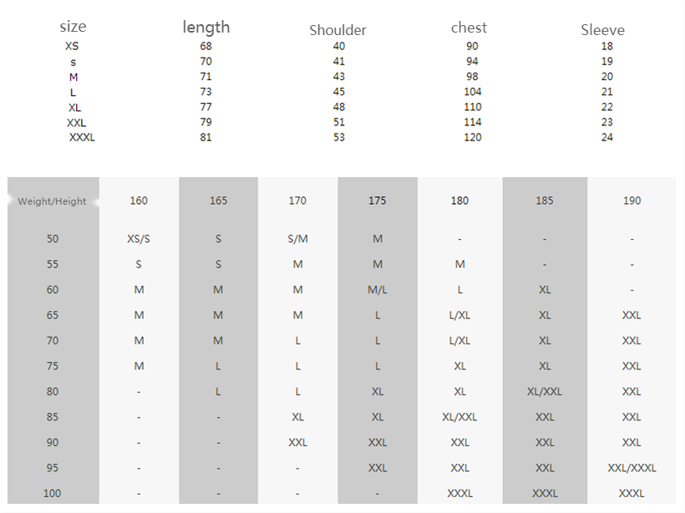Select the 160 height column header
The height and width of the screenshot is (513, 685).
[139, 201]
